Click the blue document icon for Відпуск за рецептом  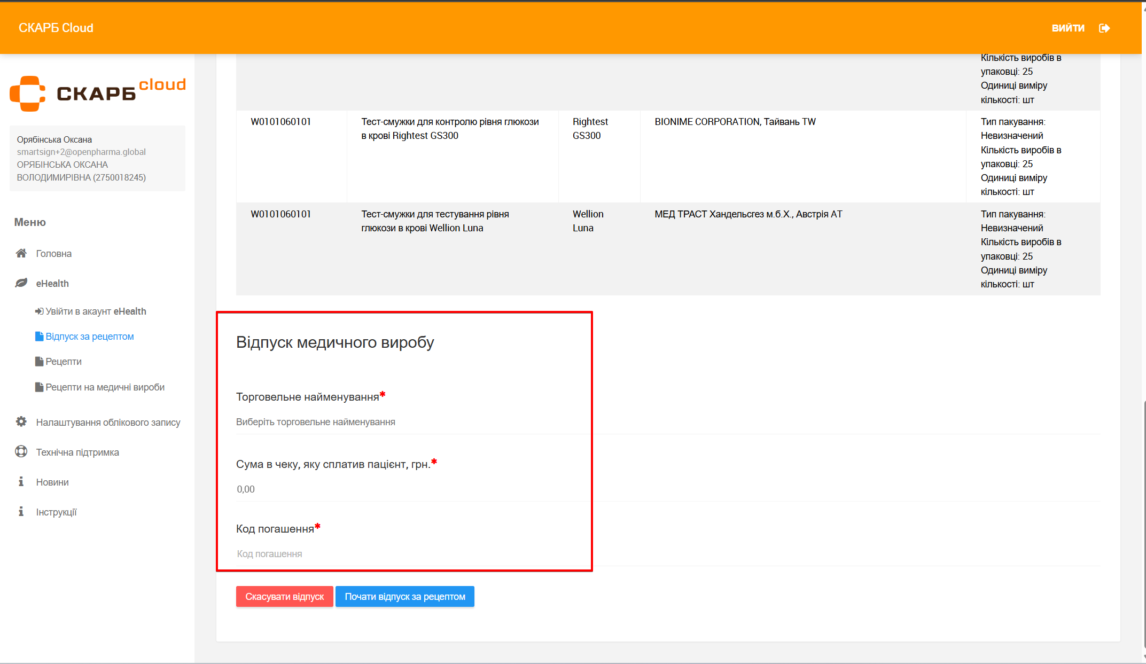pos(39,337)
